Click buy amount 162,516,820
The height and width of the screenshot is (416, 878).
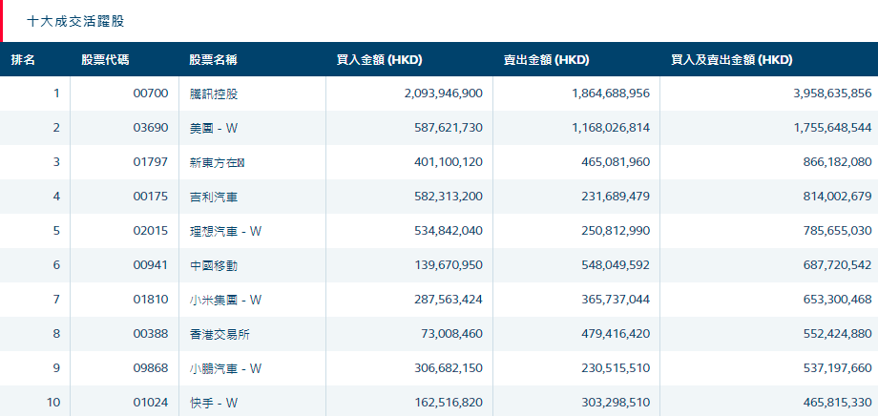[447, 403]
